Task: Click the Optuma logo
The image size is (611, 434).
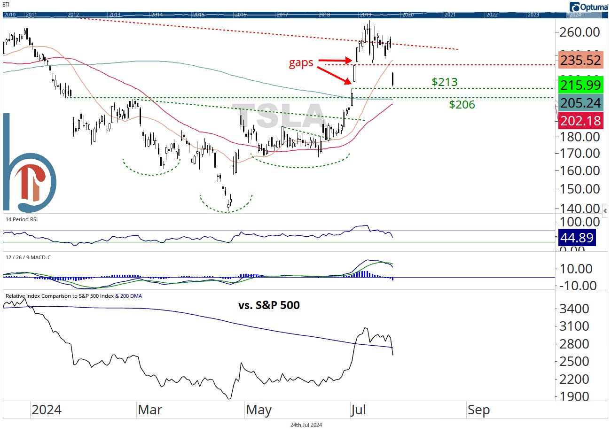Action: click(x=589, y=7)
